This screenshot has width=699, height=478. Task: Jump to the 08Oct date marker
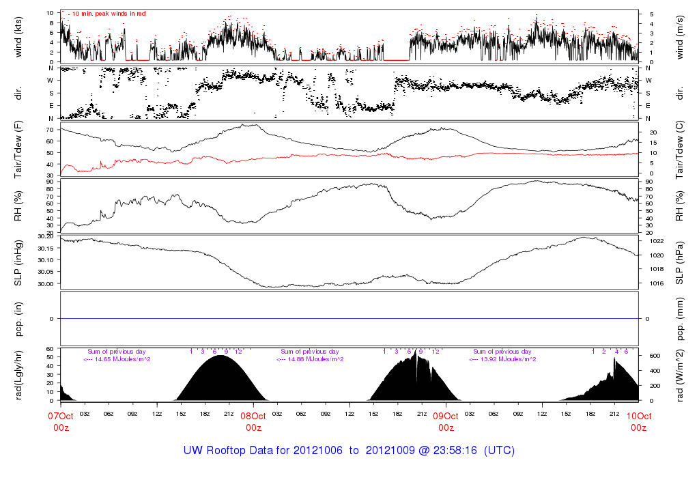tap(253, 415)
